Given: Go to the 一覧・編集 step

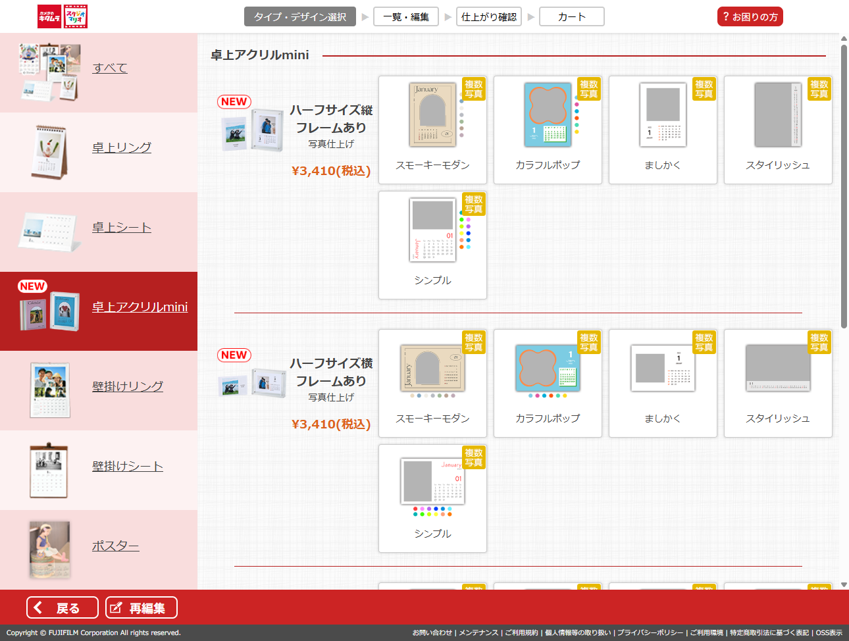Looking at the screenshot, I should coord(406,16).
